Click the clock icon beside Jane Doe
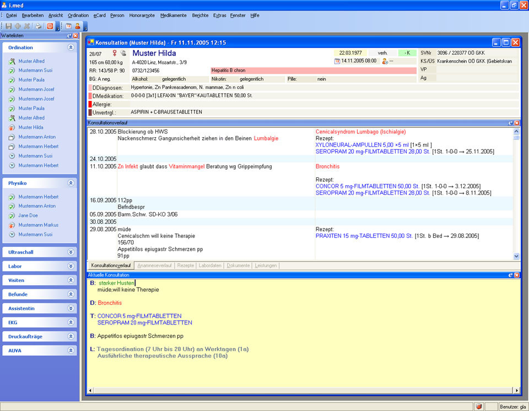Screen dimensions: 529x411 [x=12, y=215]
